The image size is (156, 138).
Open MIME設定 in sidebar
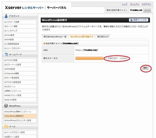20,69
